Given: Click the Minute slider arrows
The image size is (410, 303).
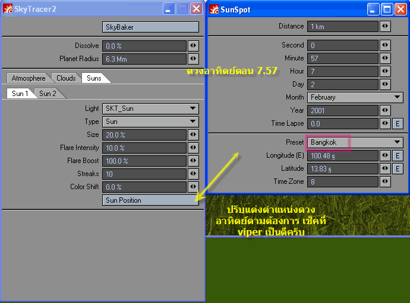Looking at the screenshot, I should click(x=385, y=58).
